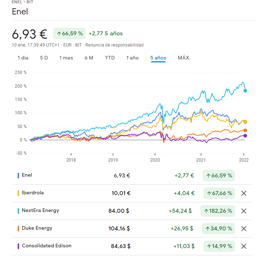Switch chart to MÁX. range
This screenshot has height=256, width=256.
[184, 58]
